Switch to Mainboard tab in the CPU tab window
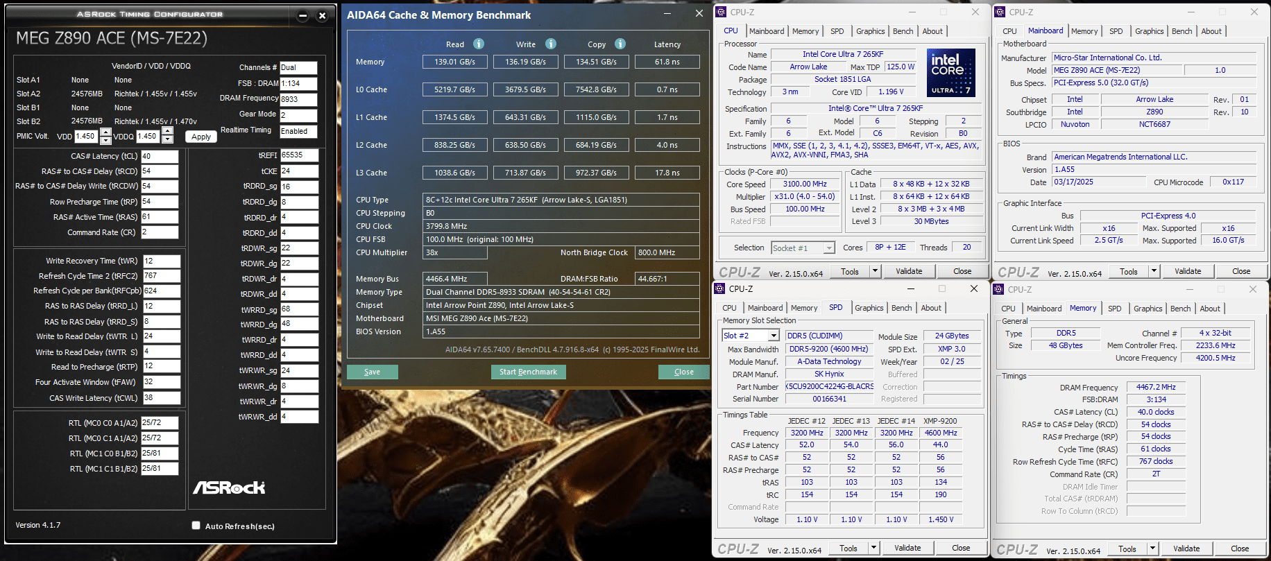Viewport: 1271px width, 561px height. pos(767,31)
